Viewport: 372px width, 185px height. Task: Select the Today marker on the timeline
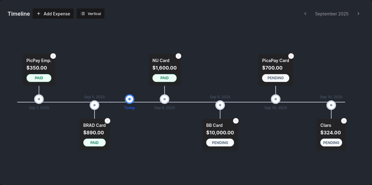point(130,99)
